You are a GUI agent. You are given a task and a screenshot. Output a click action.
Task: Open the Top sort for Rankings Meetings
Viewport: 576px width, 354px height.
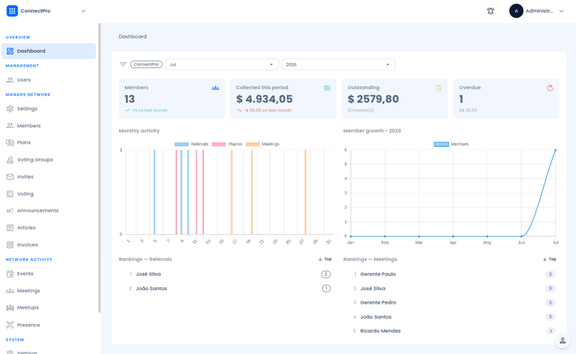click(549, 259)
